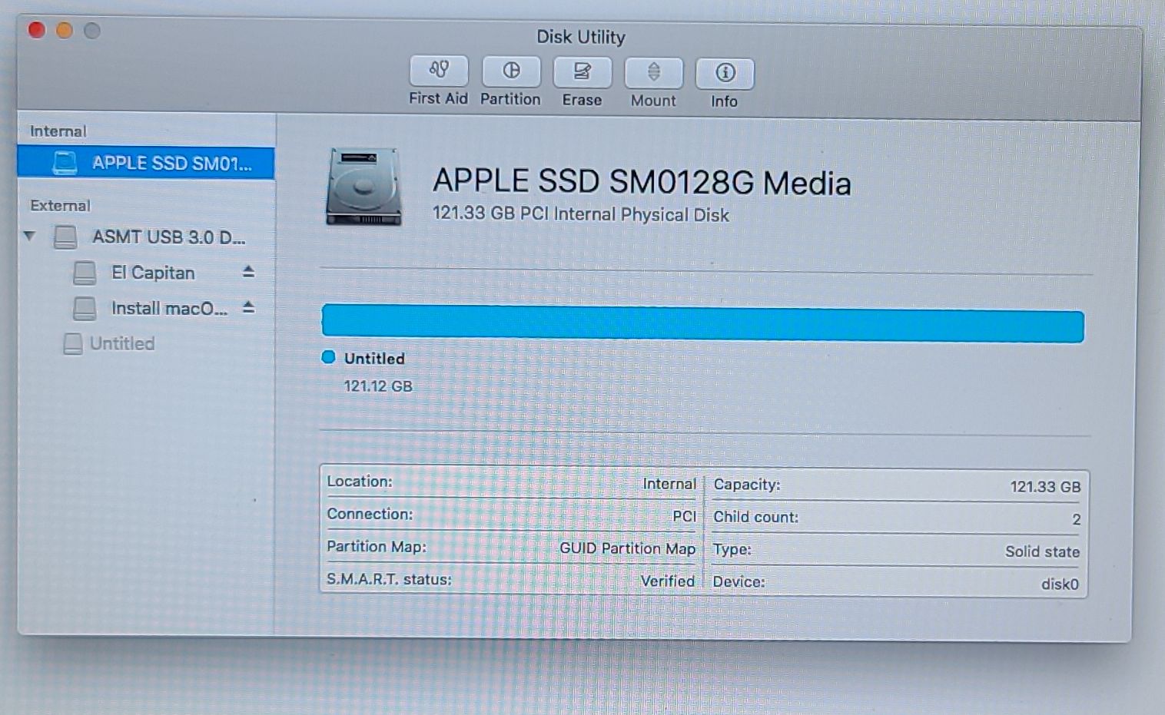
Task: Click the Untitled partition label
Action: [374, 359]
